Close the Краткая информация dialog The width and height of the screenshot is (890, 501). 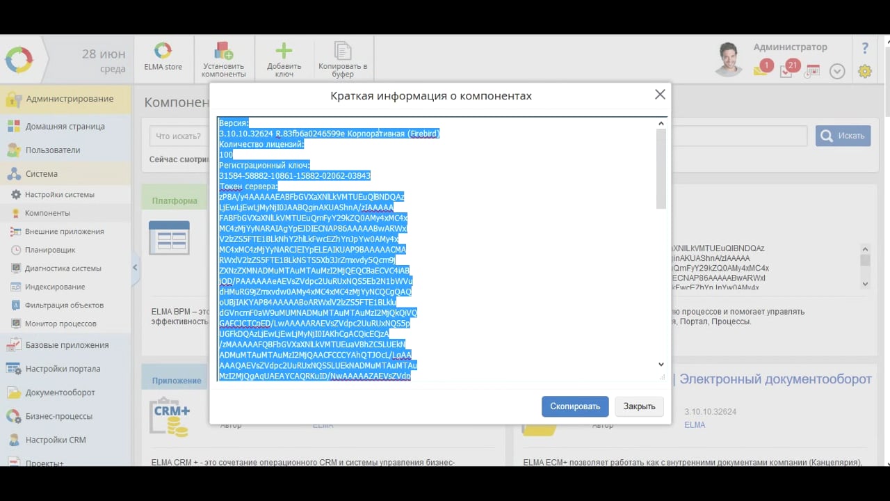tap(660, 95)
